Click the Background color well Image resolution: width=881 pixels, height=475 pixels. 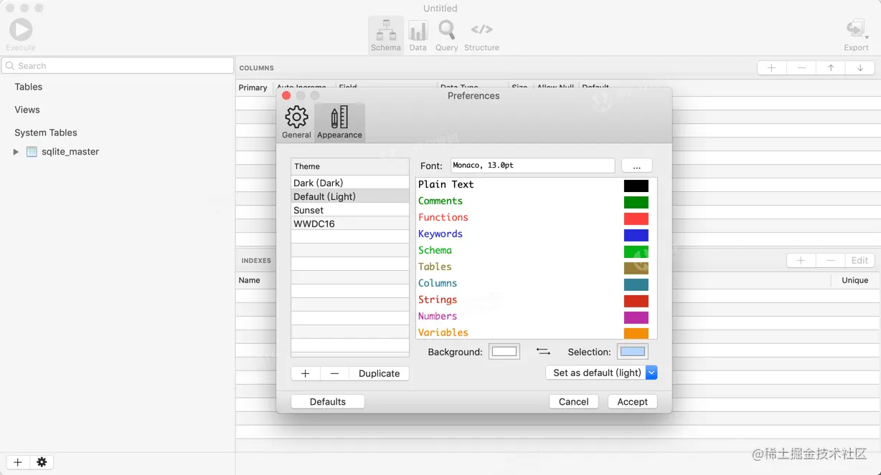[504, 352]
